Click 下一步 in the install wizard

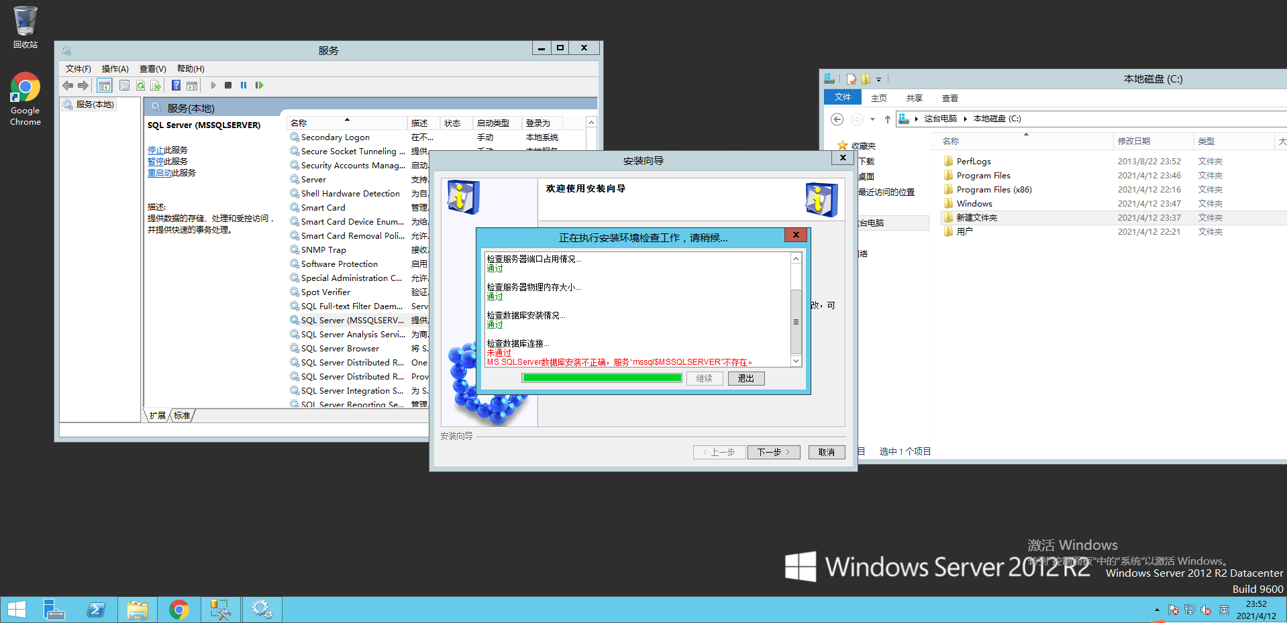point(774,453)
